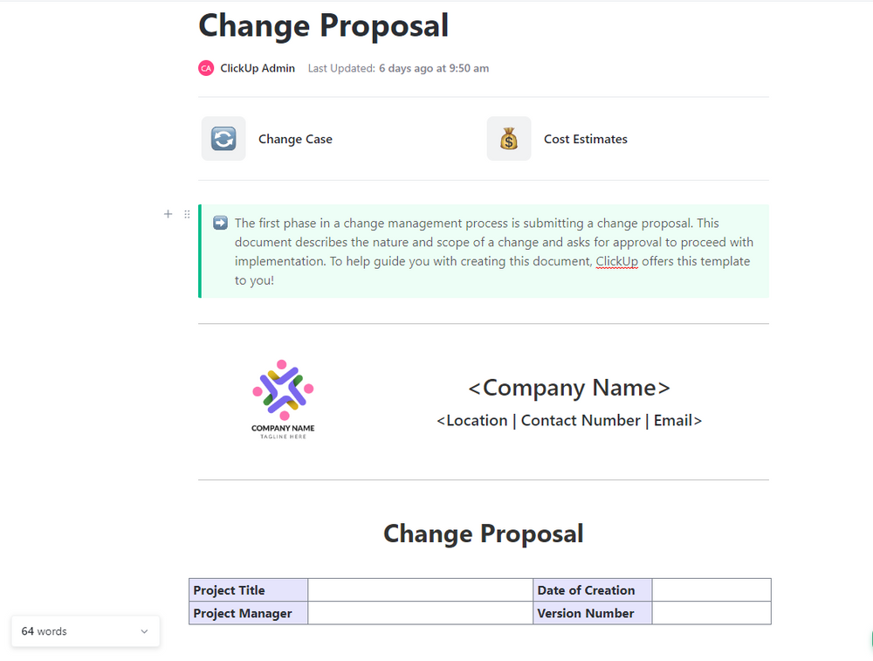873x661 pixels.
Task: Open the Change Case subpage
Action: (294, 139)
